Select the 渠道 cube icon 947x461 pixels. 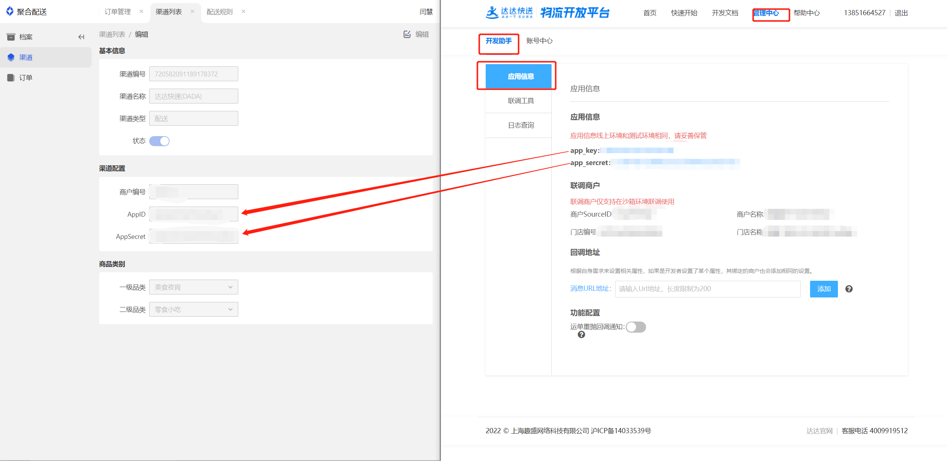[x=11, y=57]
